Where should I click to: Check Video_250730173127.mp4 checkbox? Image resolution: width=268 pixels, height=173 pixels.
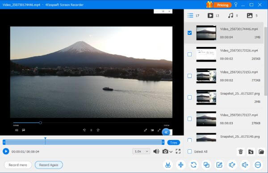pos(189,119)
